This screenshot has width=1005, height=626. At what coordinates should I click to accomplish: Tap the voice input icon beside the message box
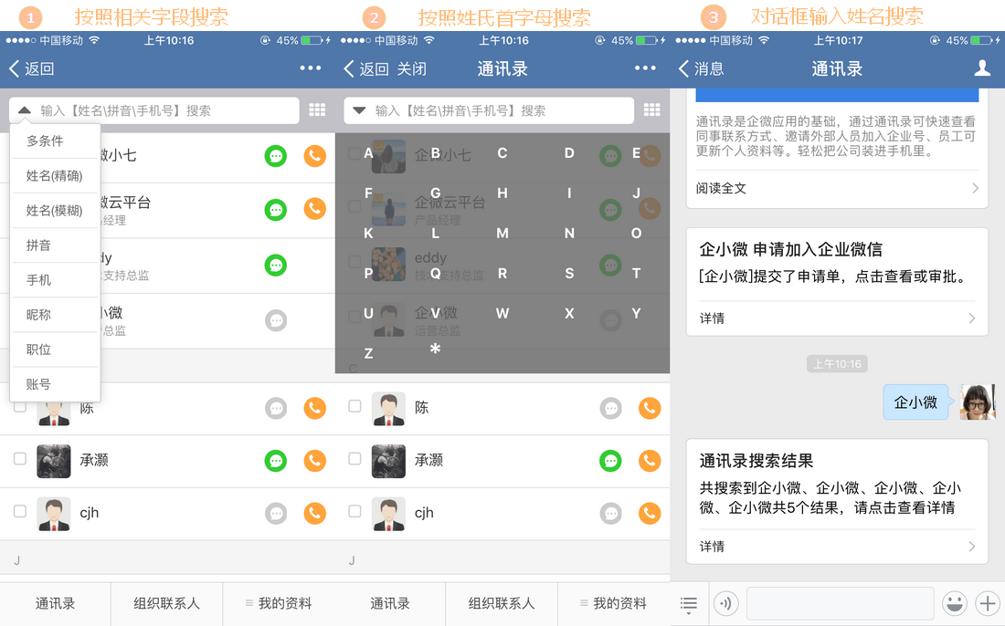725,603
